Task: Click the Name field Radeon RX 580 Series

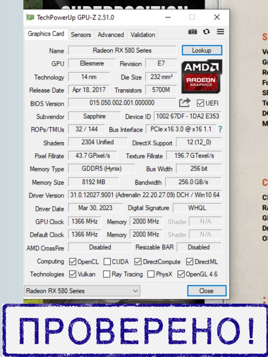Action: pos(122,50)
